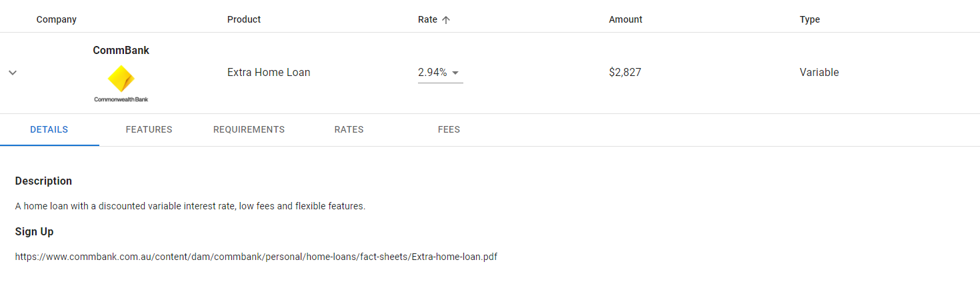Open the 2.94% rate dropdown
980x296 pixels.
(455, 73)
